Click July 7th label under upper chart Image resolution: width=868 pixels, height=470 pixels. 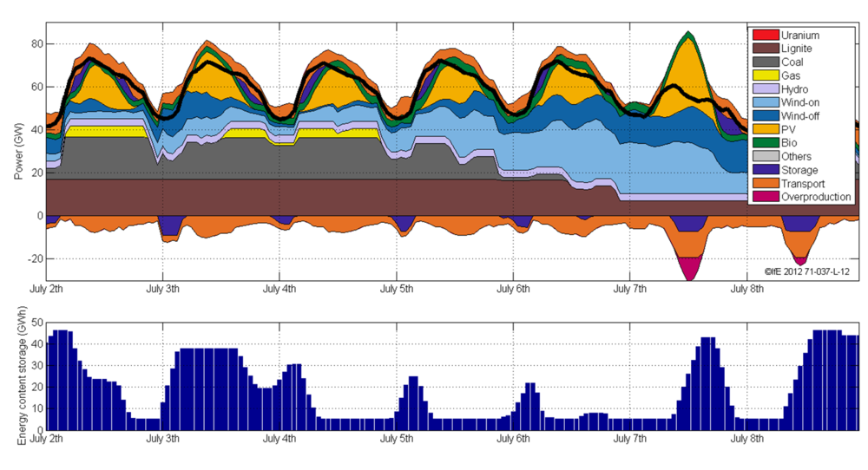[630, 289]
